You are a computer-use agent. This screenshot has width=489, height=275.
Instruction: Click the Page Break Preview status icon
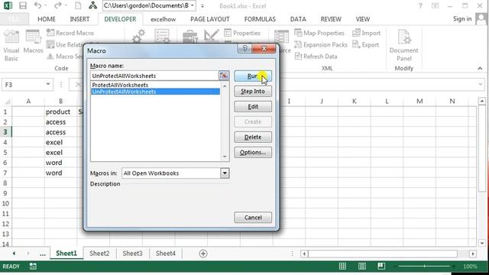(x=381, y=266)
